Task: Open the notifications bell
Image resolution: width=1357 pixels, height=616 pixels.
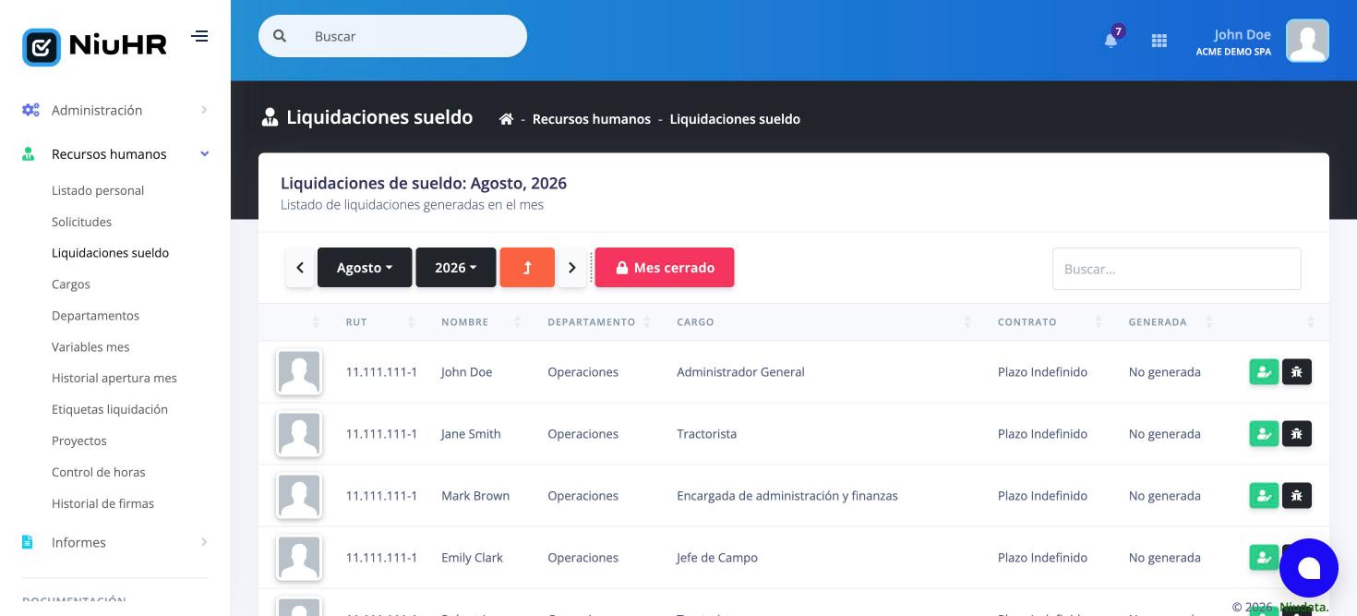Action: [1111, 41]
